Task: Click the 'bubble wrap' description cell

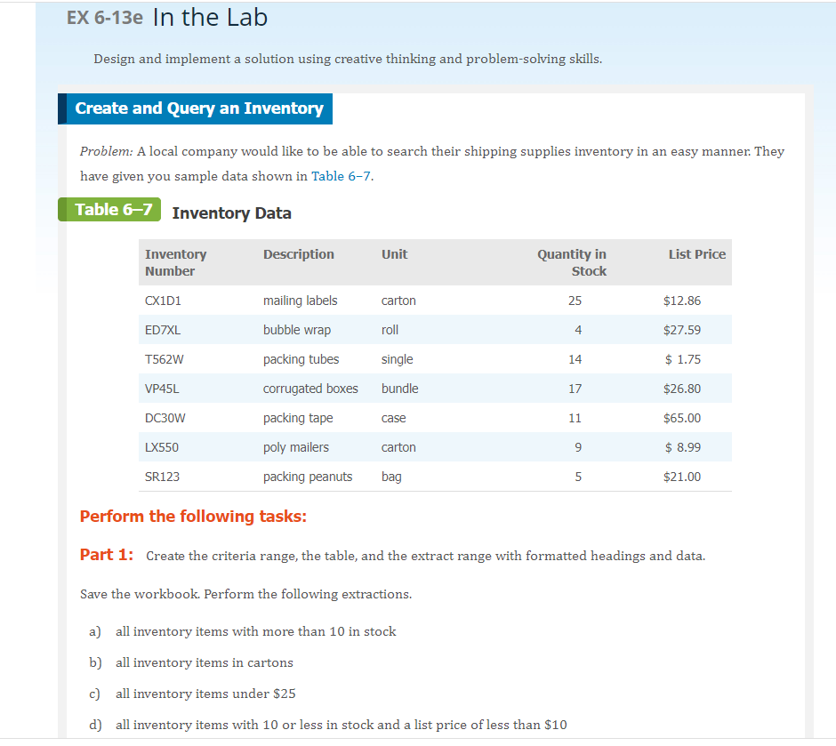Action: (297, 330)
